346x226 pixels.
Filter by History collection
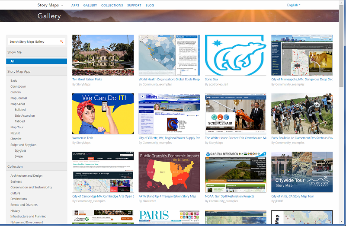coord(15,210)
